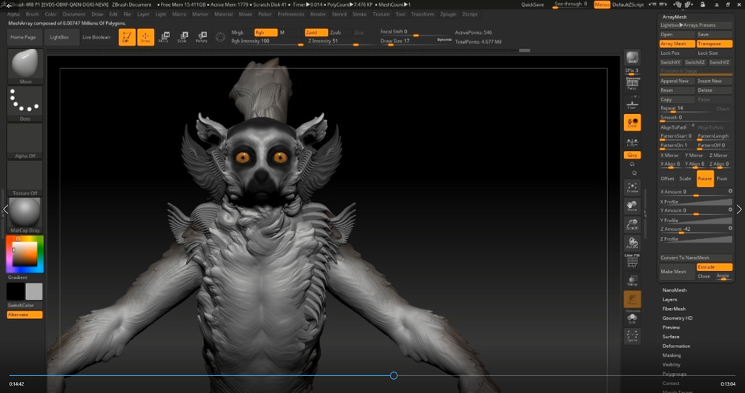Toggle the Local symmetry icon

tap(632, 122)
